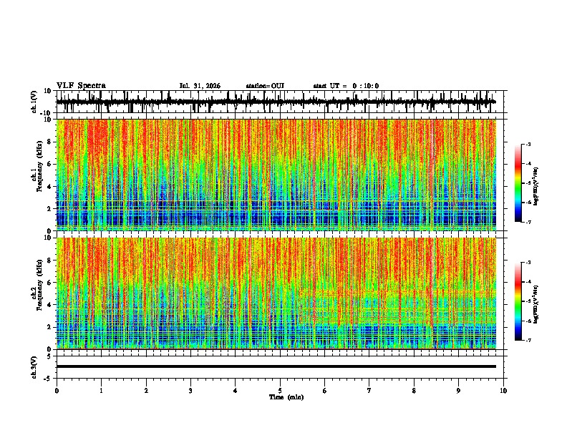567x438 pixels.
Task: Click the "VLF Spectra" plot title
Action: [x=81, y=86]
